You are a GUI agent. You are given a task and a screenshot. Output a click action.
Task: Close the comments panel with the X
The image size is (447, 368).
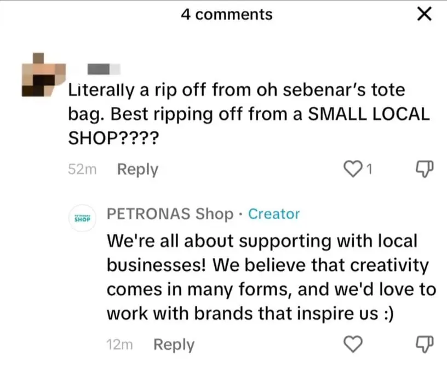tap(425, 14)
